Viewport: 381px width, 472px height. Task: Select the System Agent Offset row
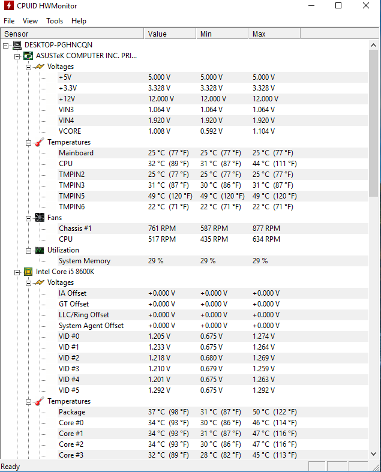point(213,326)
